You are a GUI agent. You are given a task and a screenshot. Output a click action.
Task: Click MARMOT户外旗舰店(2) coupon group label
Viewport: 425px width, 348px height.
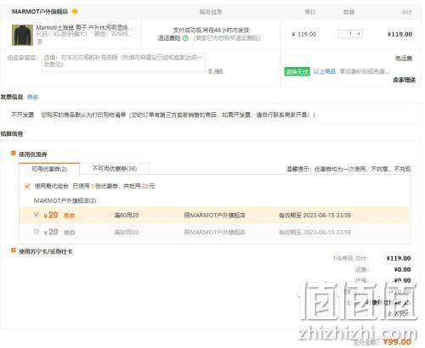[65, 200]
